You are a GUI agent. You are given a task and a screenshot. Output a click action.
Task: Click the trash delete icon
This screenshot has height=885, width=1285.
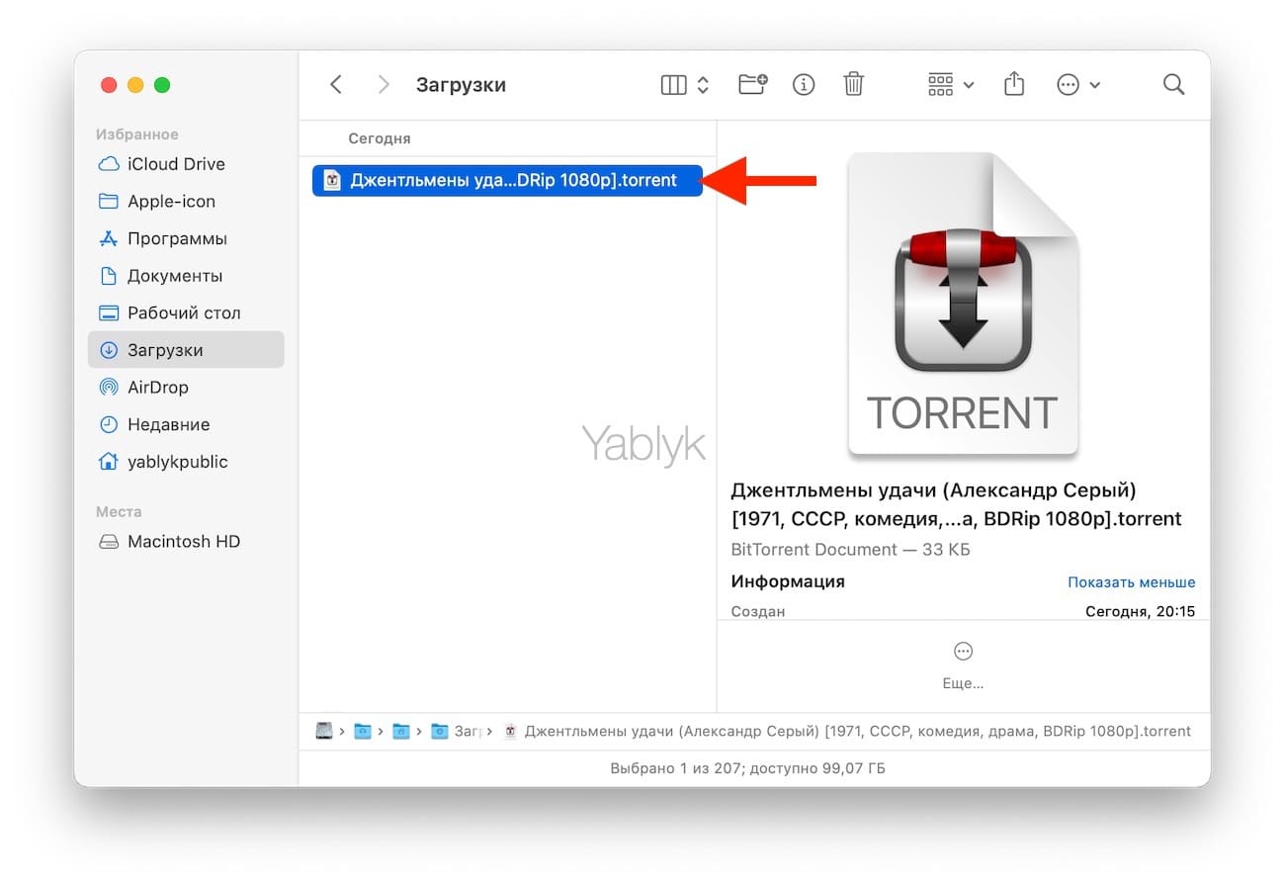pyautogui.click(x=854, y=85)
